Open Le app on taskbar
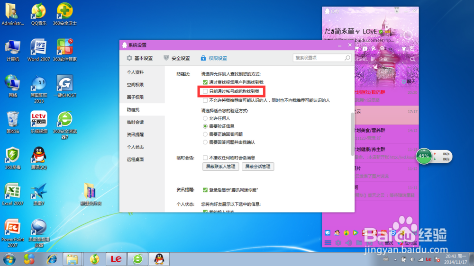The height and width of the screenshot is (266, 474). [x=116, y=259]
